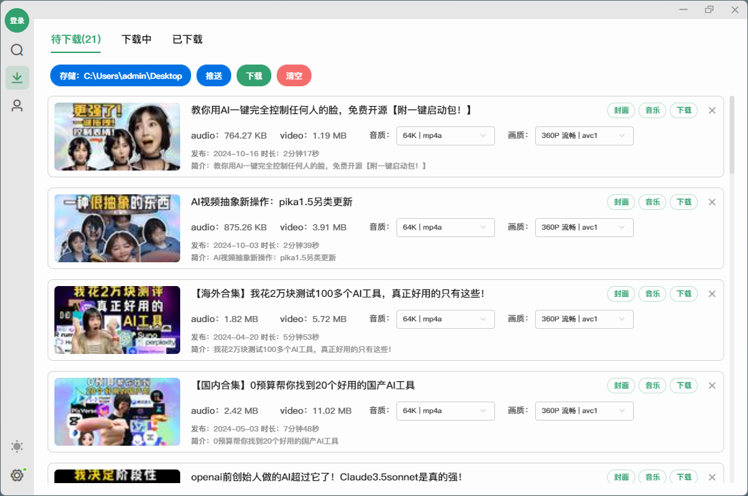Image resolution: width=748 pixels, height=496 pixels.
Task: Download cover 封面 for pika1.5 video
Action: pyautogui.click(x=621, y=202)
